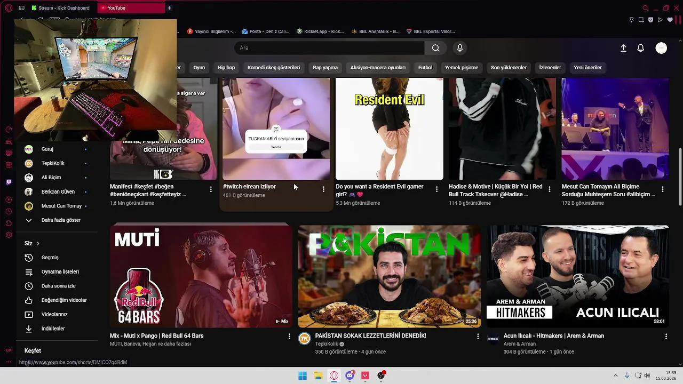Click the Mesut Can Tomay avatar thumbnail
This screenshot has width=683, height=384.
[29, 206]
